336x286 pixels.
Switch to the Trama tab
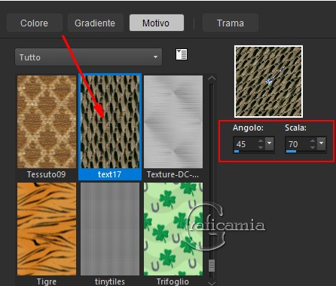(x=230, y=23)
